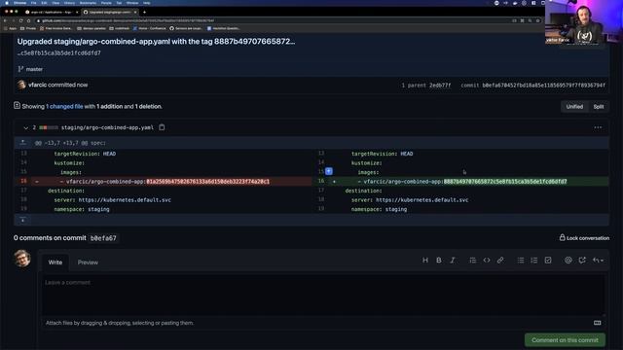
Task: Expand diff lines below line 19
Action: coord(23,220)
